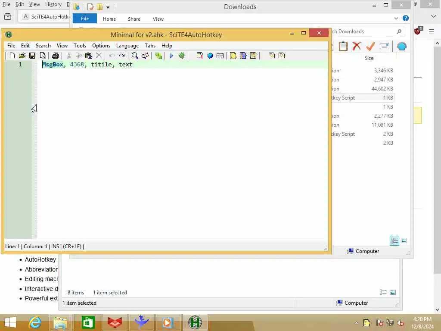This screenshot has width=441, height=331.
Task: Click the orange checkmark icon in Downloads
Action: pyautogui.click(x=370, y=46)
